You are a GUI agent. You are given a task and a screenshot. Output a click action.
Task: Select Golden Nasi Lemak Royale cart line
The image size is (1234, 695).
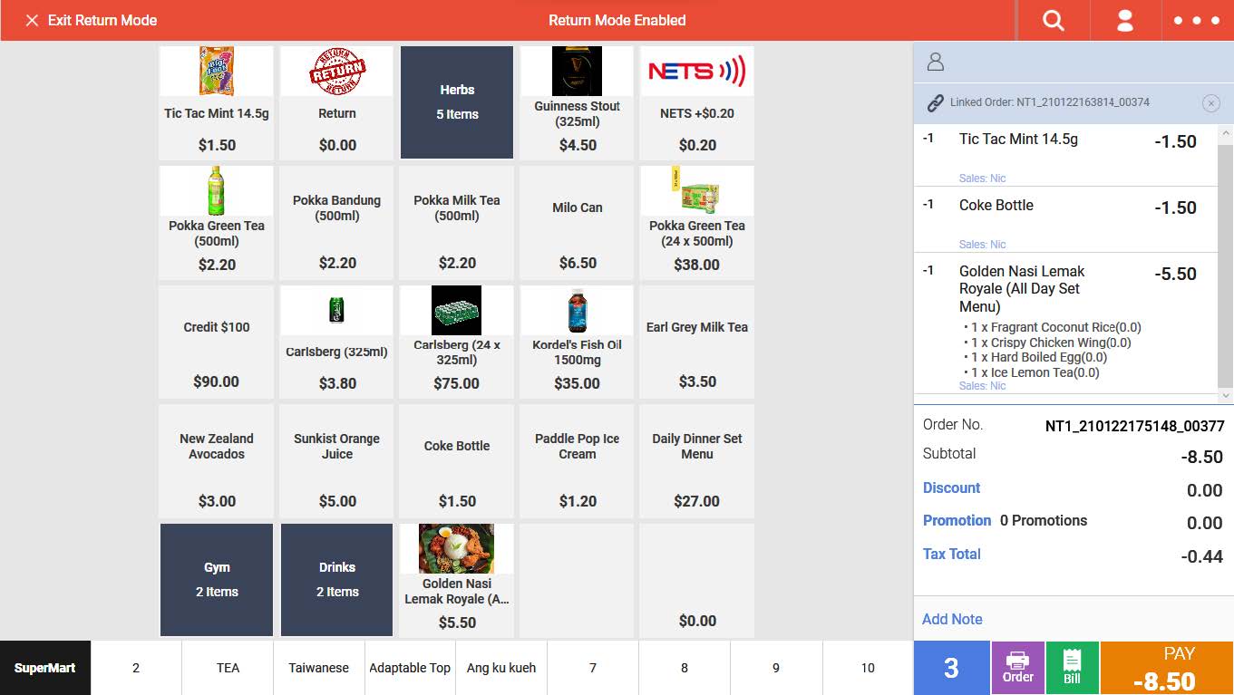tap(1065, 323)
